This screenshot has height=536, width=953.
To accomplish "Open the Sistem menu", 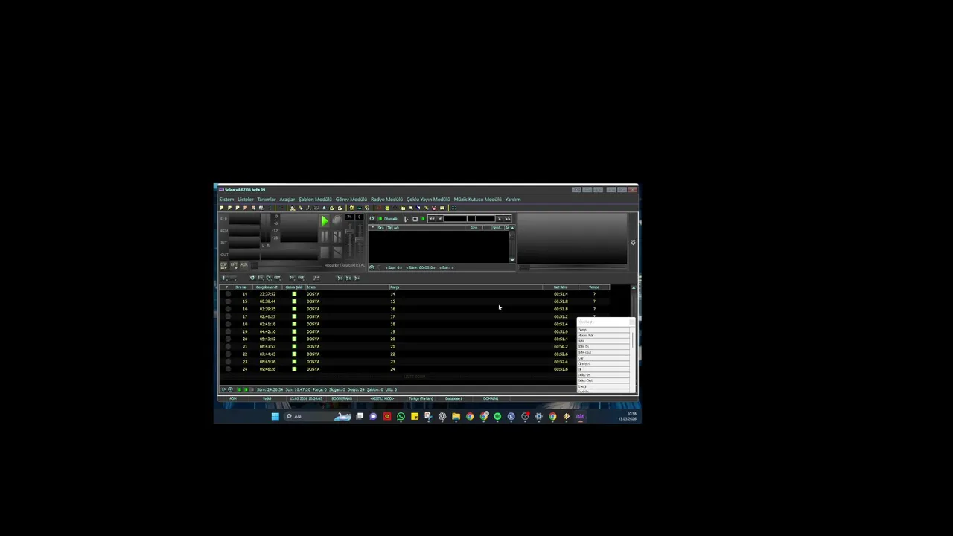I will [x=226, y=200].
